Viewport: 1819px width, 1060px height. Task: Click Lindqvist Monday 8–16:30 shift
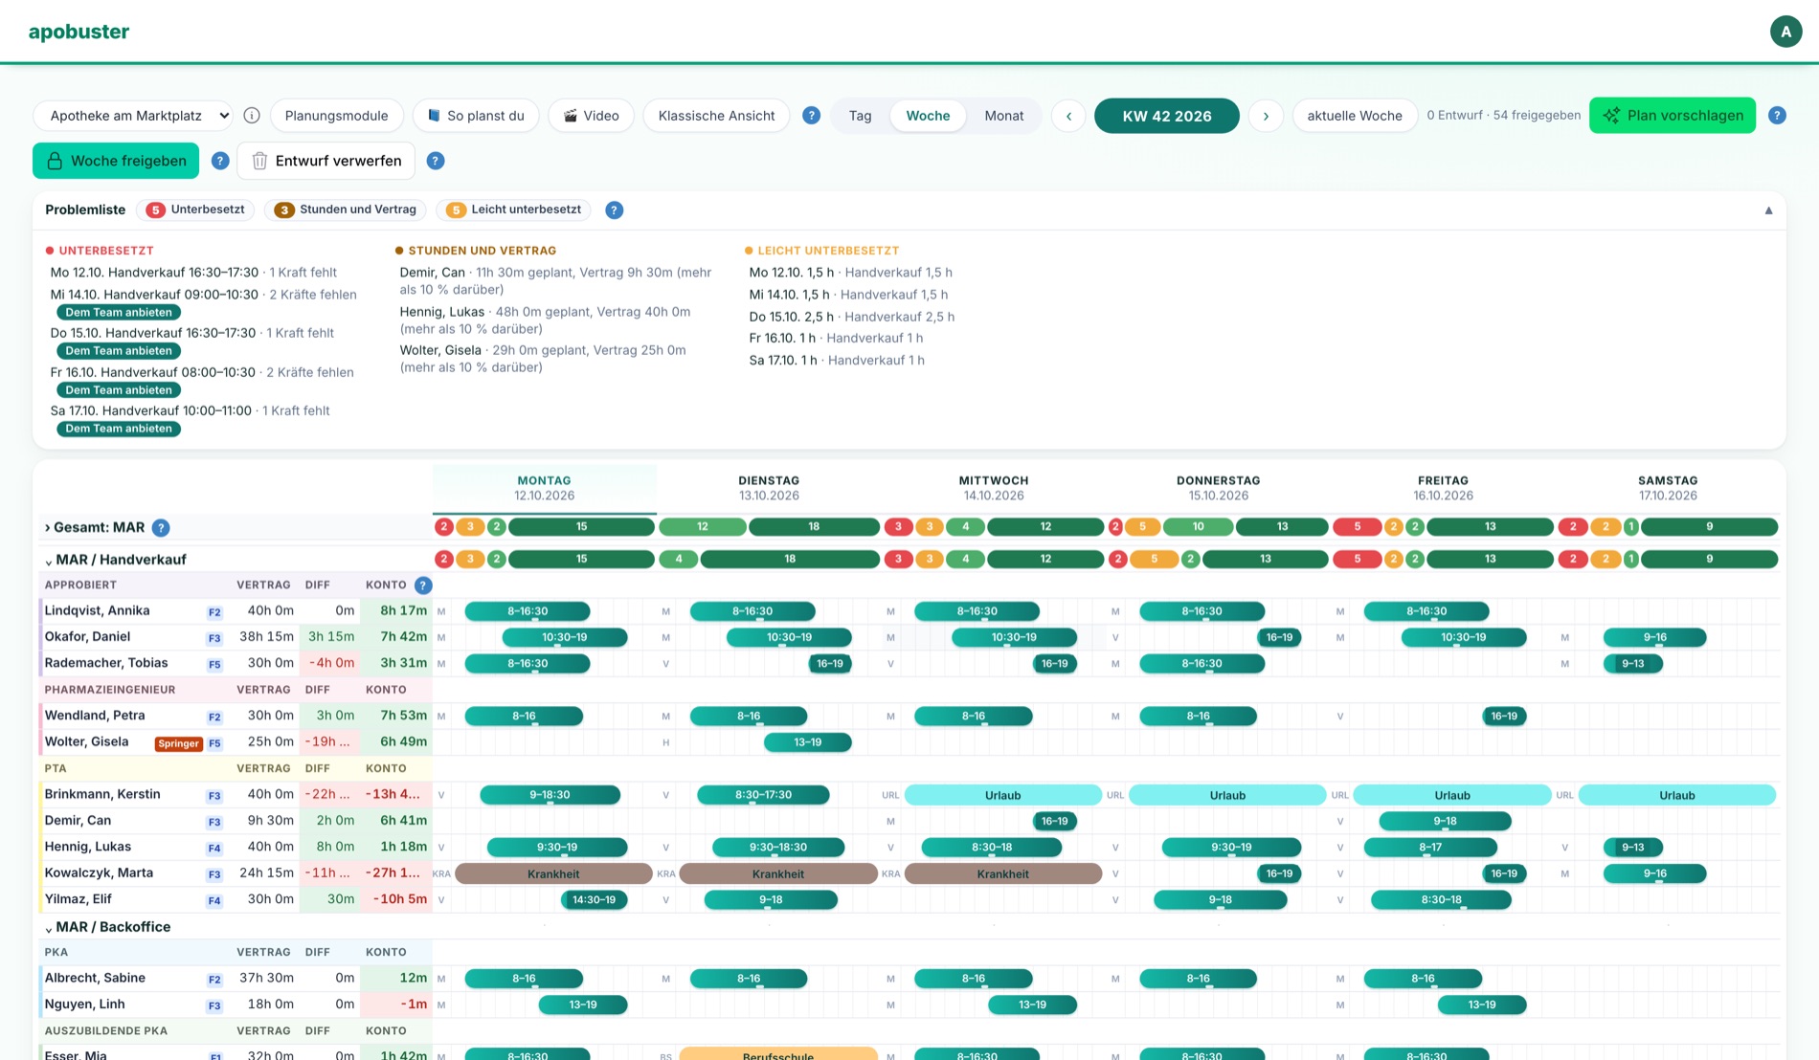pyautogui.click(x=528, y=611)
